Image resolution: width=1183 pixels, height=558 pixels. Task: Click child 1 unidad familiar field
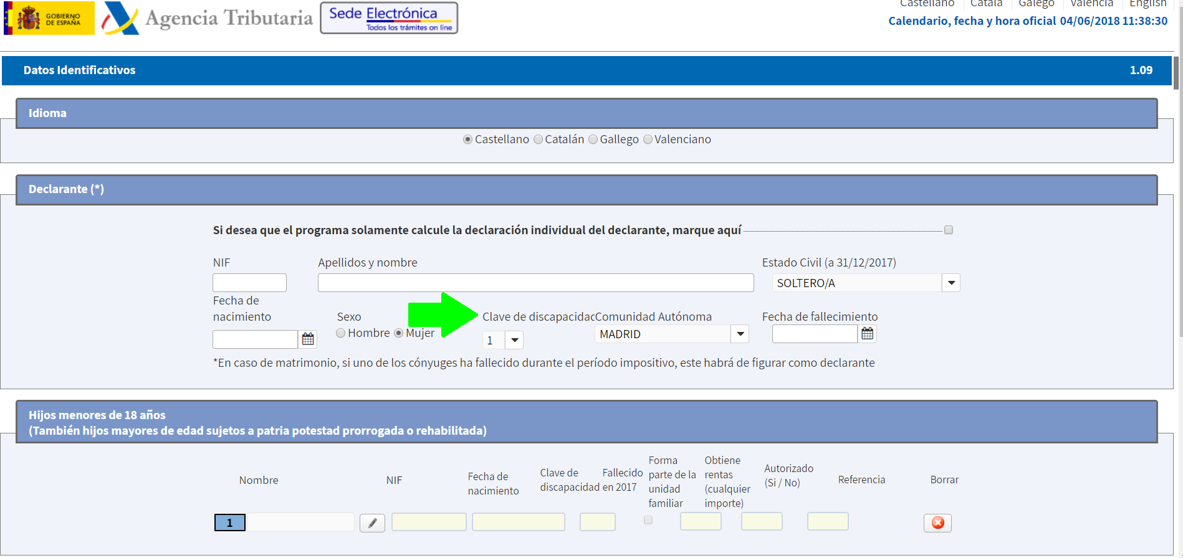701,521
